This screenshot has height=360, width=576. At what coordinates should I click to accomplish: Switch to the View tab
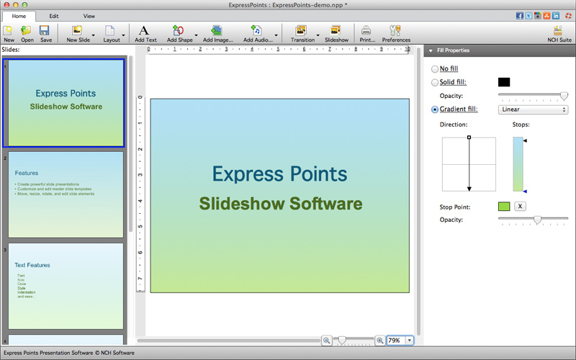click(x=89, y=16)
